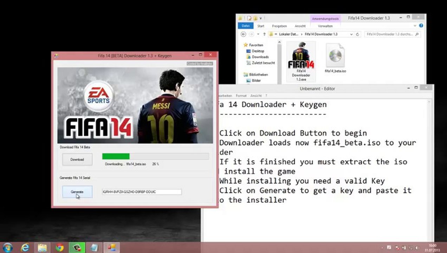Open the Verwalten tab in Explorer
This screenshot has width=447, height=253.
tap(325, 26)
